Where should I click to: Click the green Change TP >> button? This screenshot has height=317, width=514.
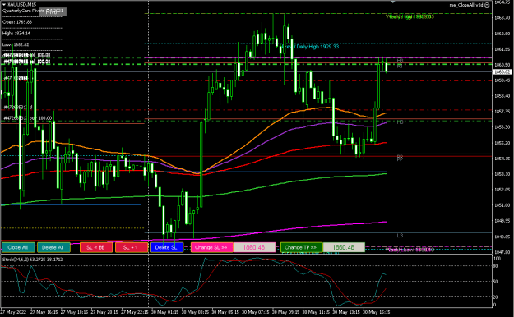[302, 247]
